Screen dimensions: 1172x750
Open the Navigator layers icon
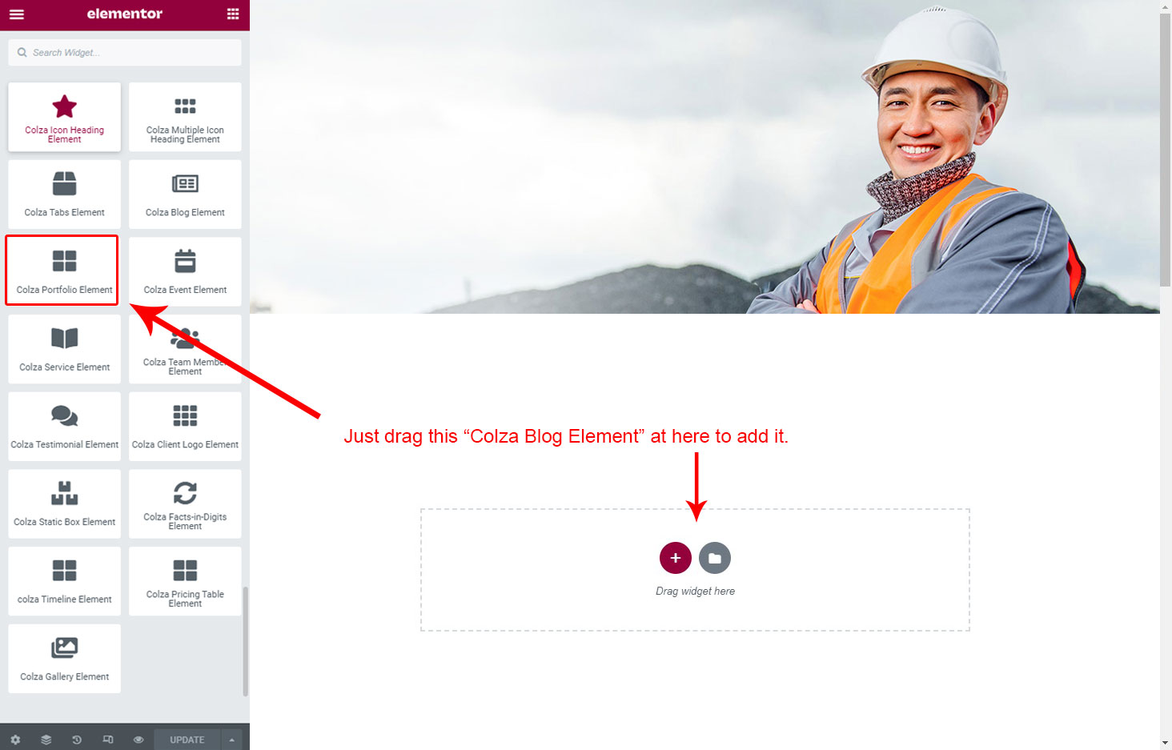tap(46, 740)
